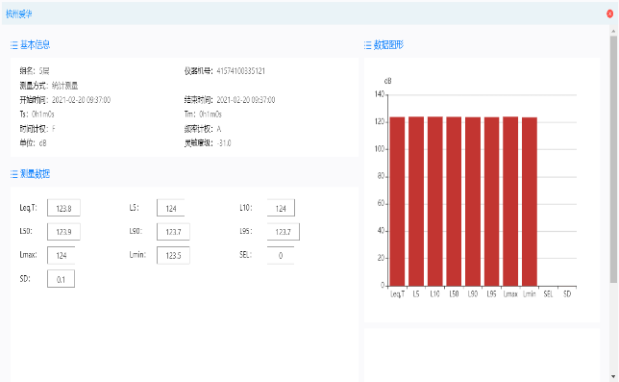Click the SEL label on the chart axis
Viewport: 619px width, 382px height.
548,293
